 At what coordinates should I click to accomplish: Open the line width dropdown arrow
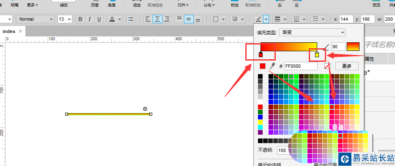(x=285, y=19)
